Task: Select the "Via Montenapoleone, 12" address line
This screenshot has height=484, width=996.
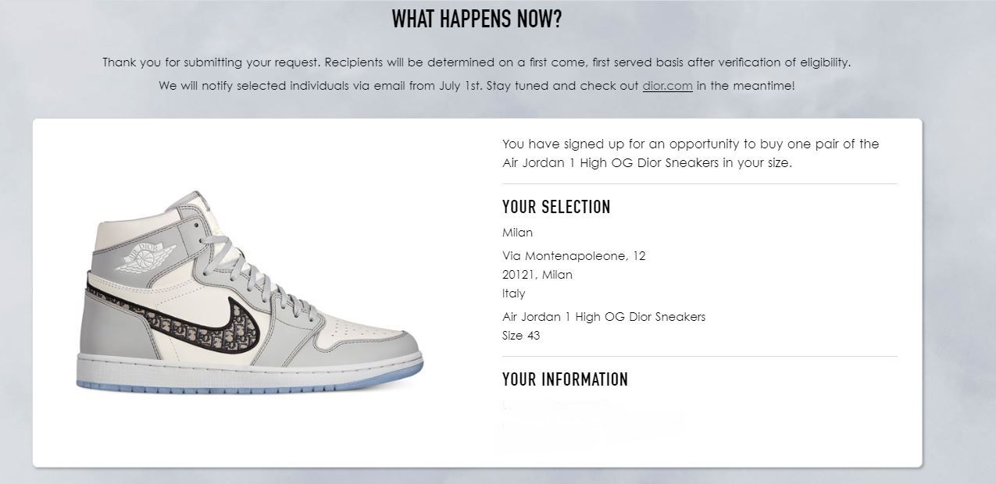Action: pos(574,256)
